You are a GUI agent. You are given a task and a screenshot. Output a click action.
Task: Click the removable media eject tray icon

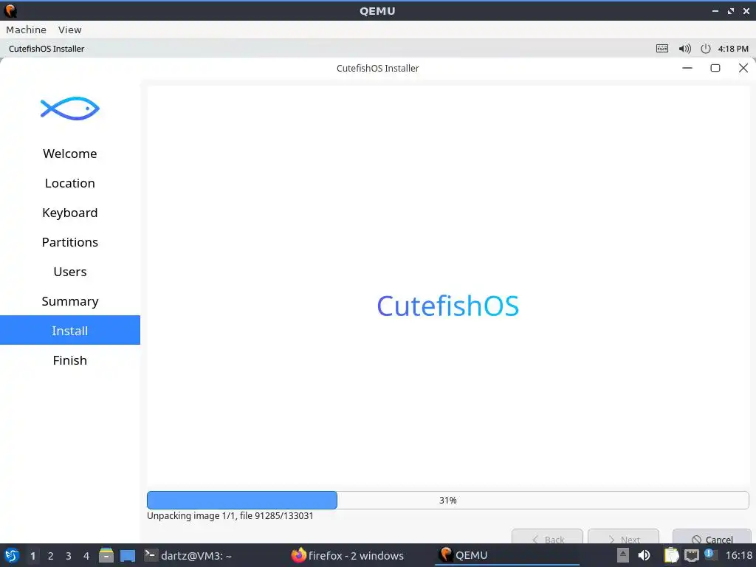[623, 555]
